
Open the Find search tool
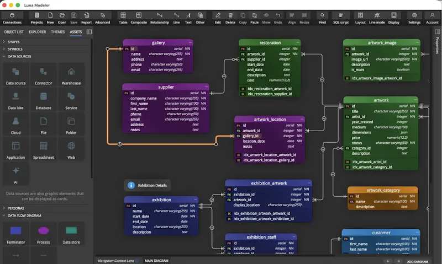[x=323, y=18]
